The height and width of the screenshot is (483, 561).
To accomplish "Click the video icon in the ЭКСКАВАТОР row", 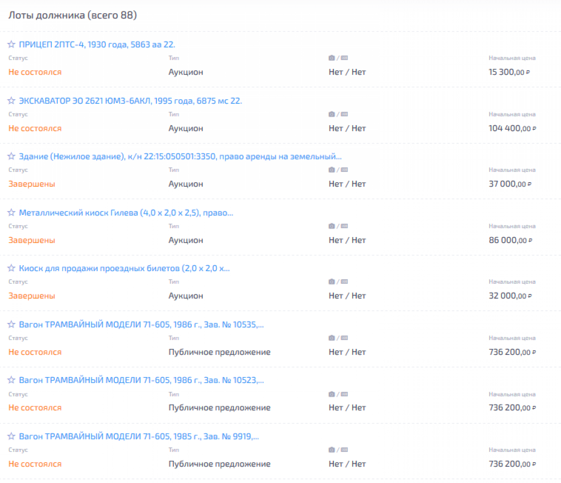I will click(x=344, y=114).
